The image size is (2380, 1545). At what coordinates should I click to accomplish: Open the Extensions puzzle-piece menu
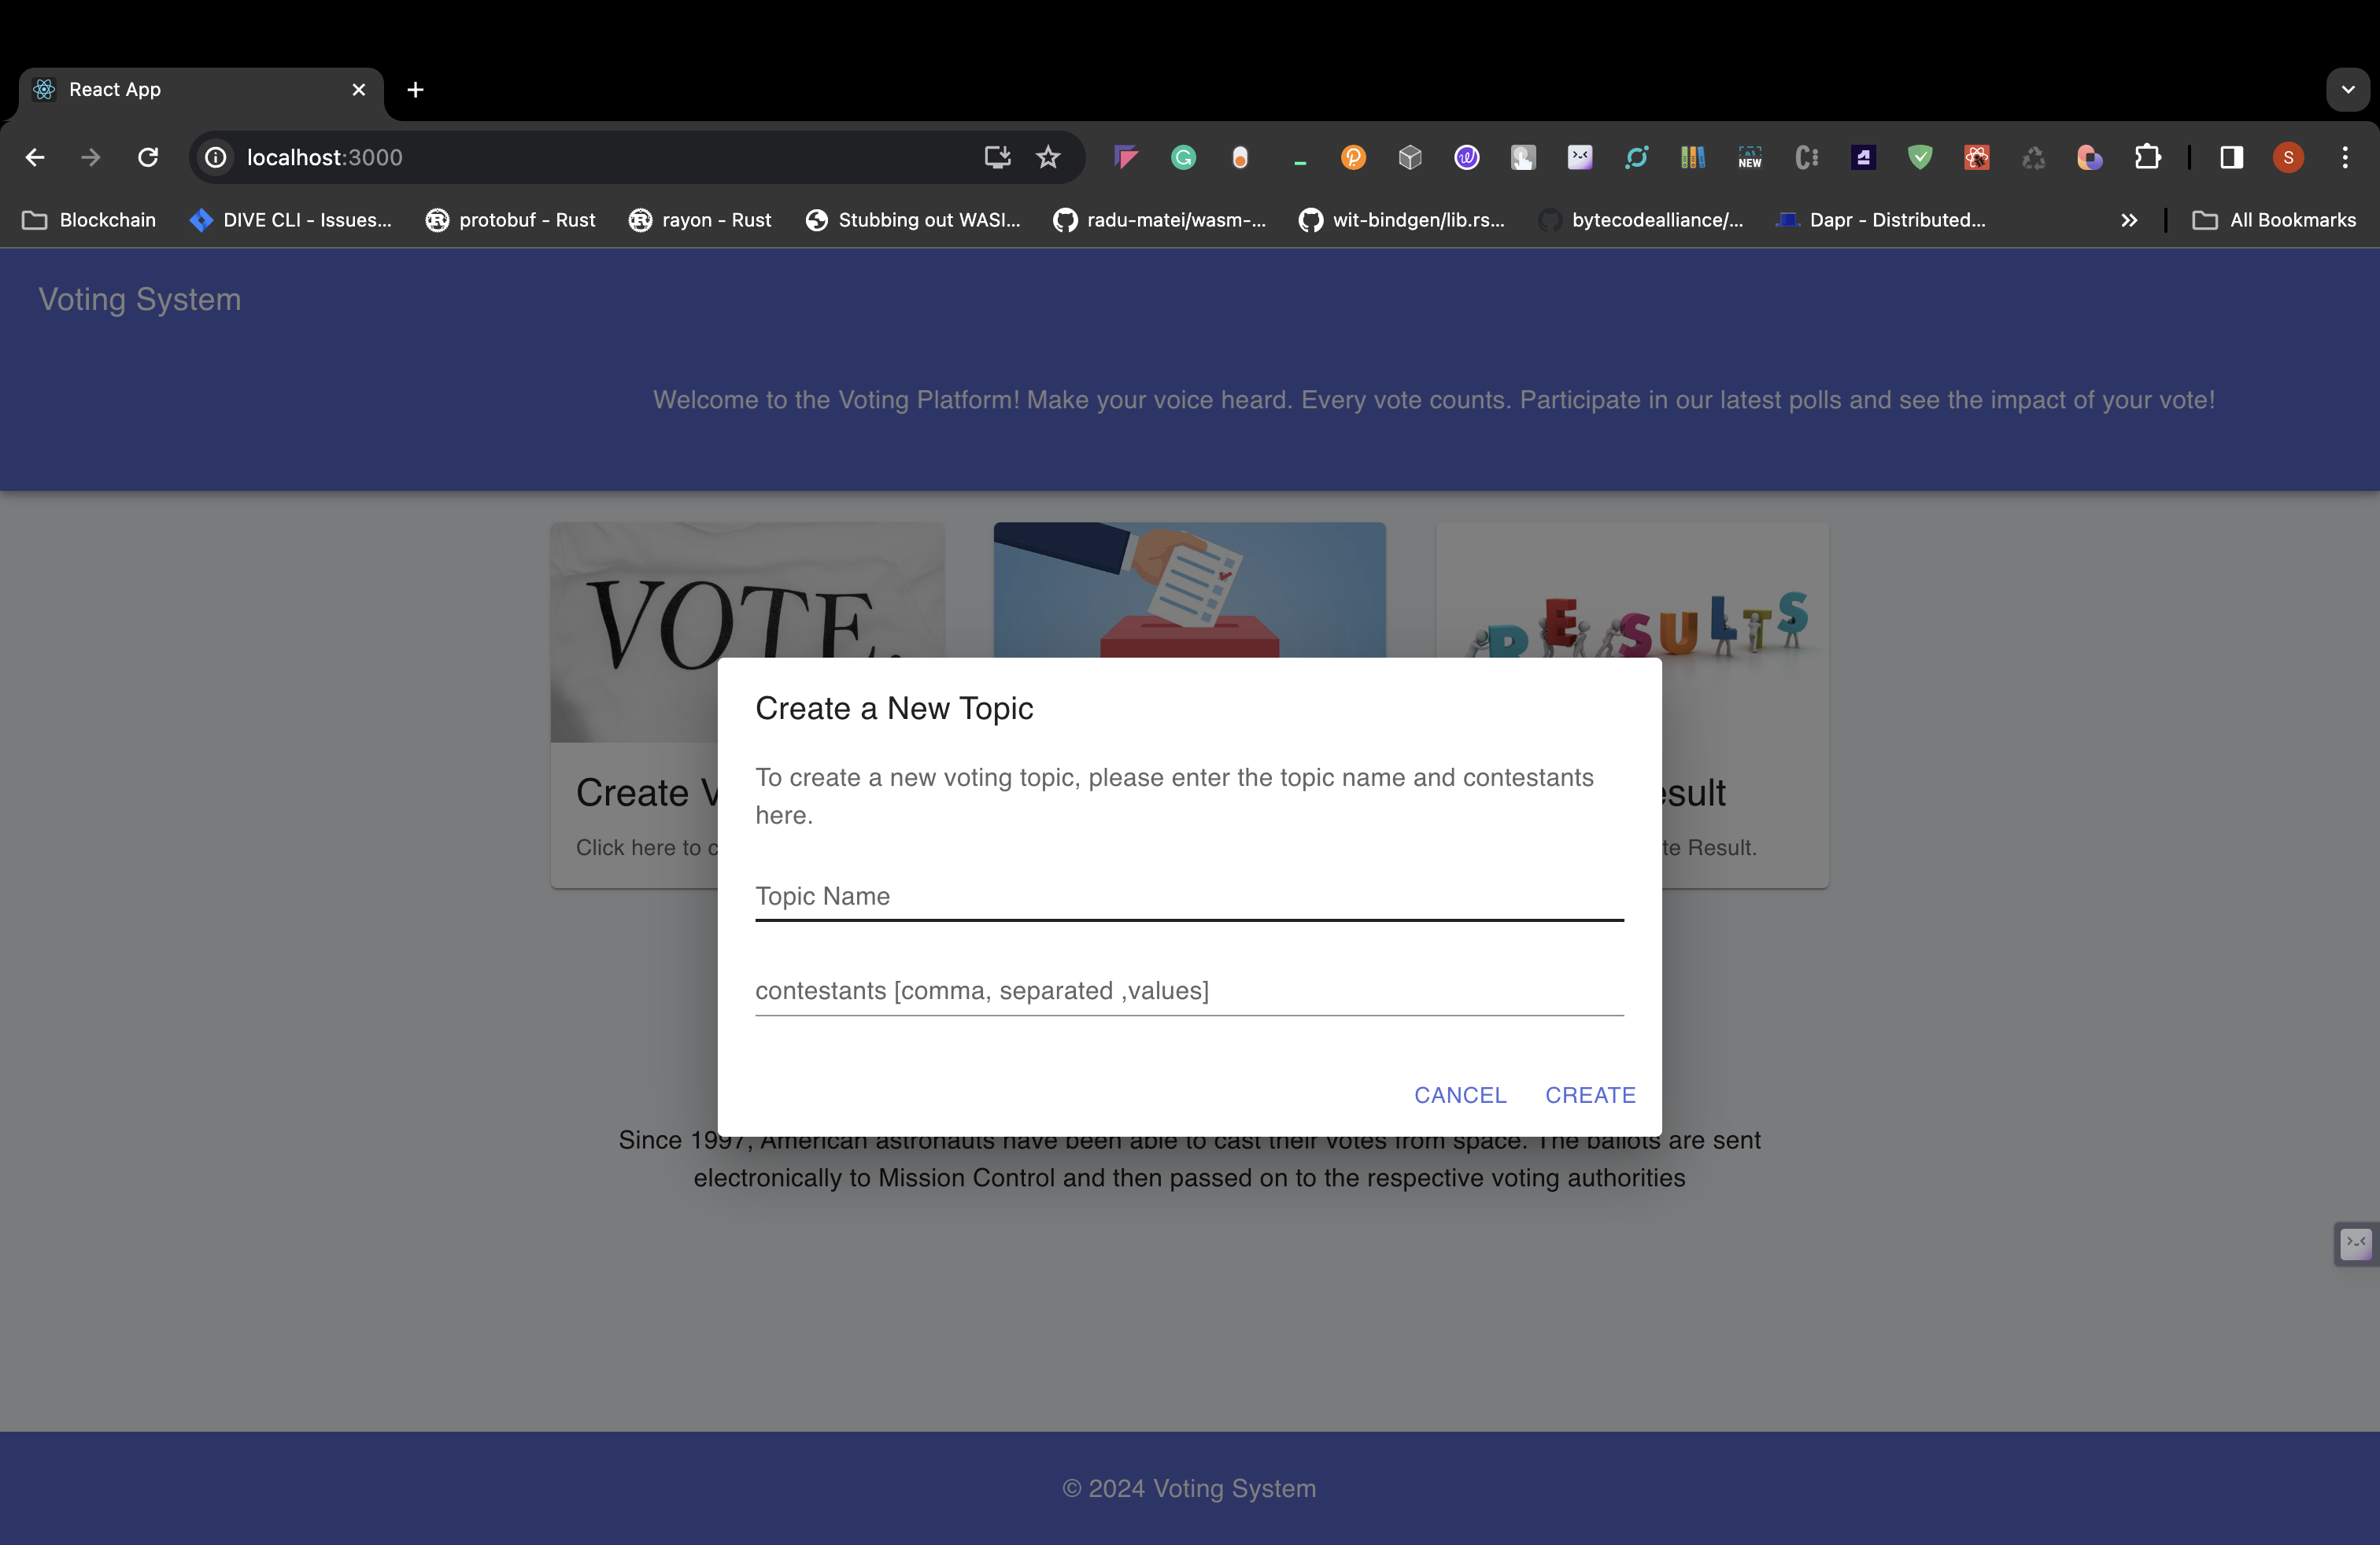point(2147,157)
